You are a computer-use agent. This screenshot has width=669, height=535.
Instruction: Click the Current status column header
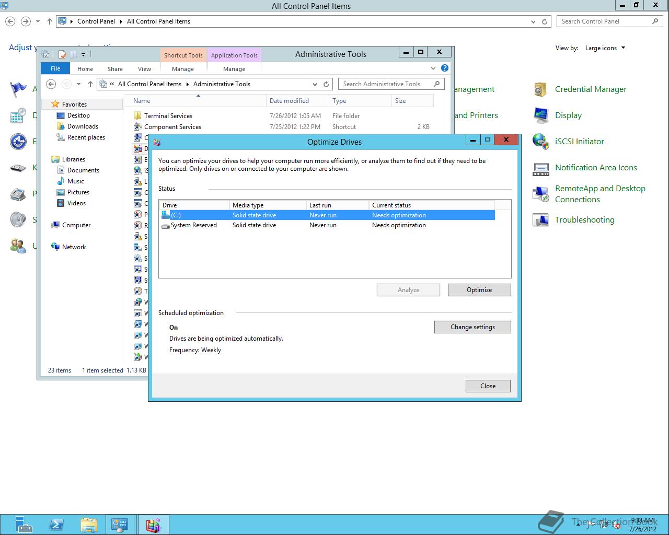coord(432,205)
